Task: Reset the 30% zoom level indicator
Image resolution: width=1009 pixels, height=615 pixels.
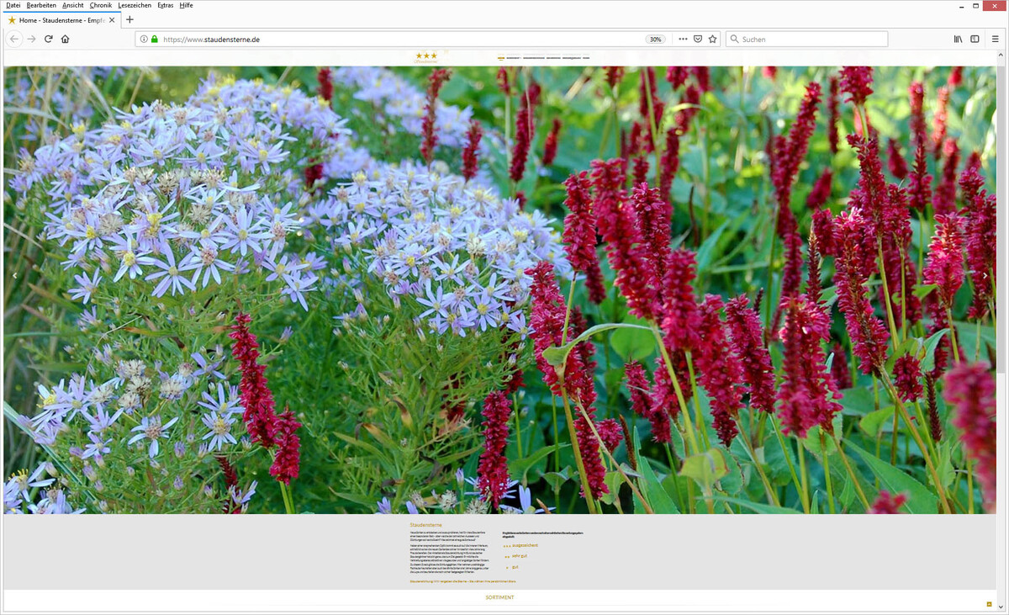Action: [x=655, y=39]
